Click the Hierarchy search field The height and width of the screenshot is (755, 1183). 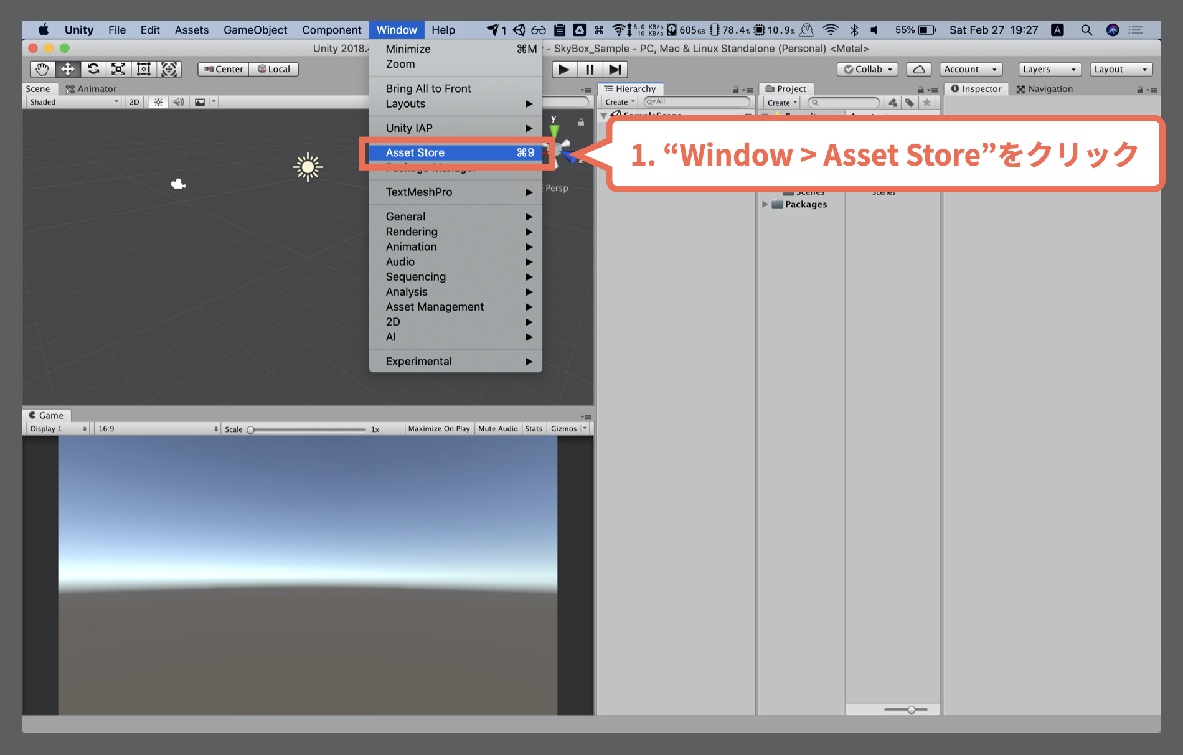coord(697,101)
